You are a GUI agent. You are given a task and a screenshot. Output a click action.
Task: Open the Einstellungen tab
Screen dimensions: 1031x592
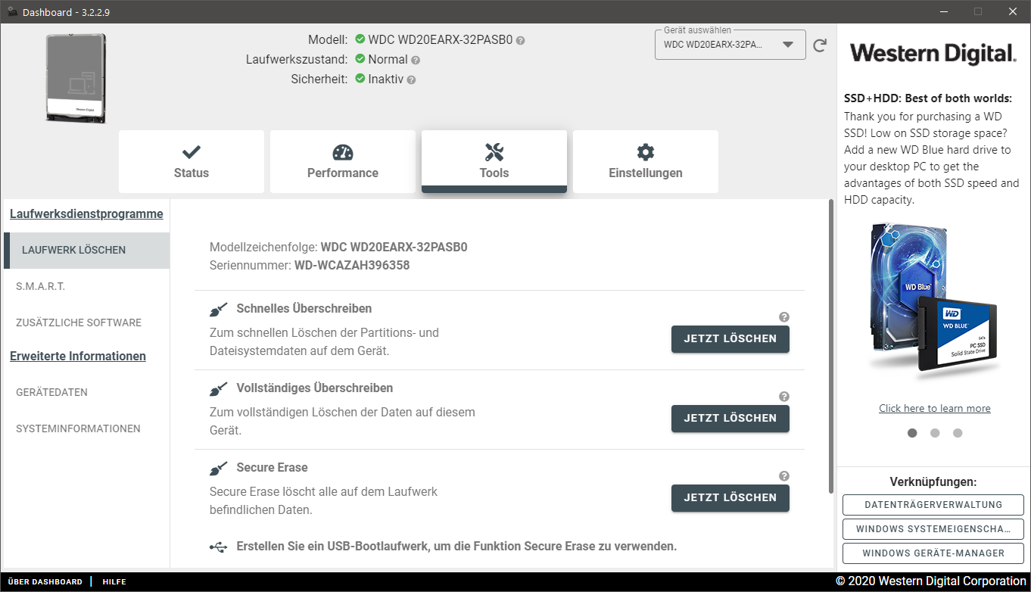646,162
